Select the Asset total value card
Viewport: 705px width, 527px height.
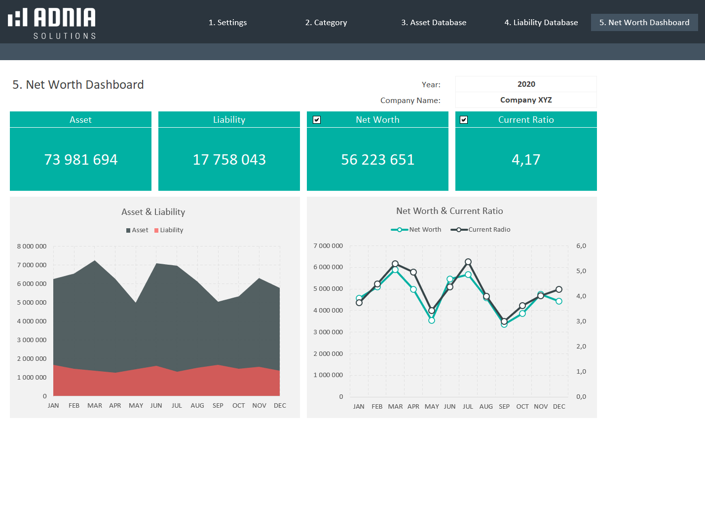point(81,159)
